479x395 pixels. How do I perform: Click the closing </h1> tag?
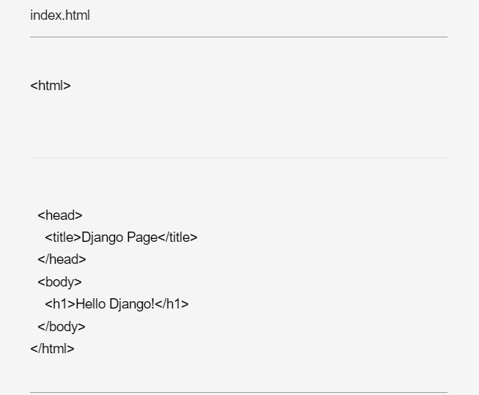[172, 304]
